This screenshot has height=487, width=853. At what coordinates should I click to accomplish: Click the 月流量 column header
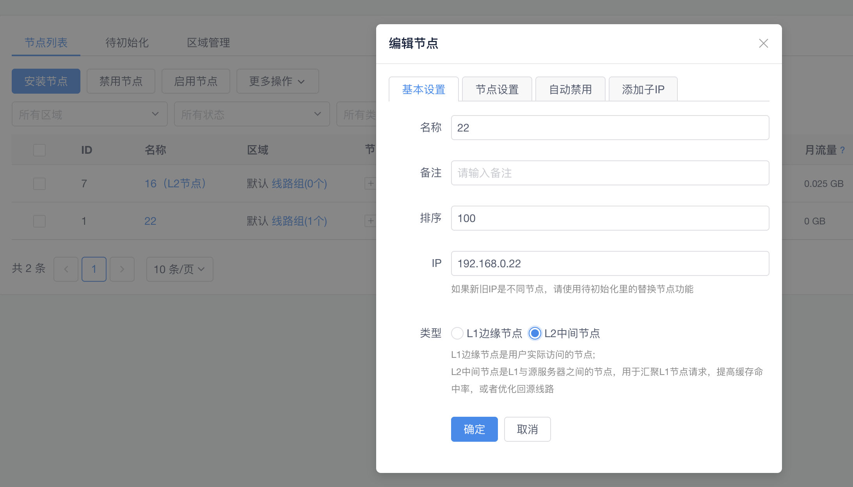(821, 150)
